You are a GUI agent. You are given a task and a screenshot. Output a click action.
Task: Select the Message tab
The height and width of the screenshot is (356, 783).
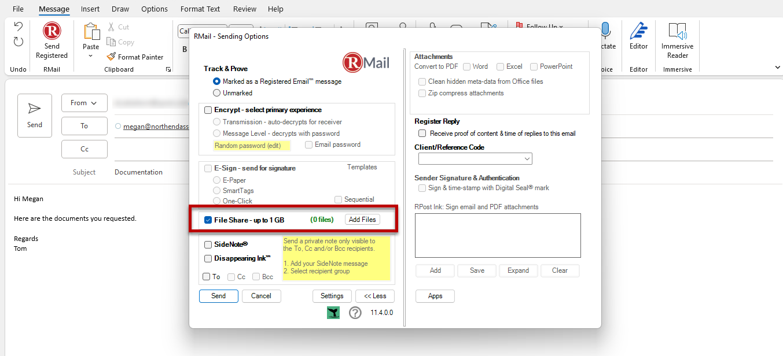(x=54, y=9)
